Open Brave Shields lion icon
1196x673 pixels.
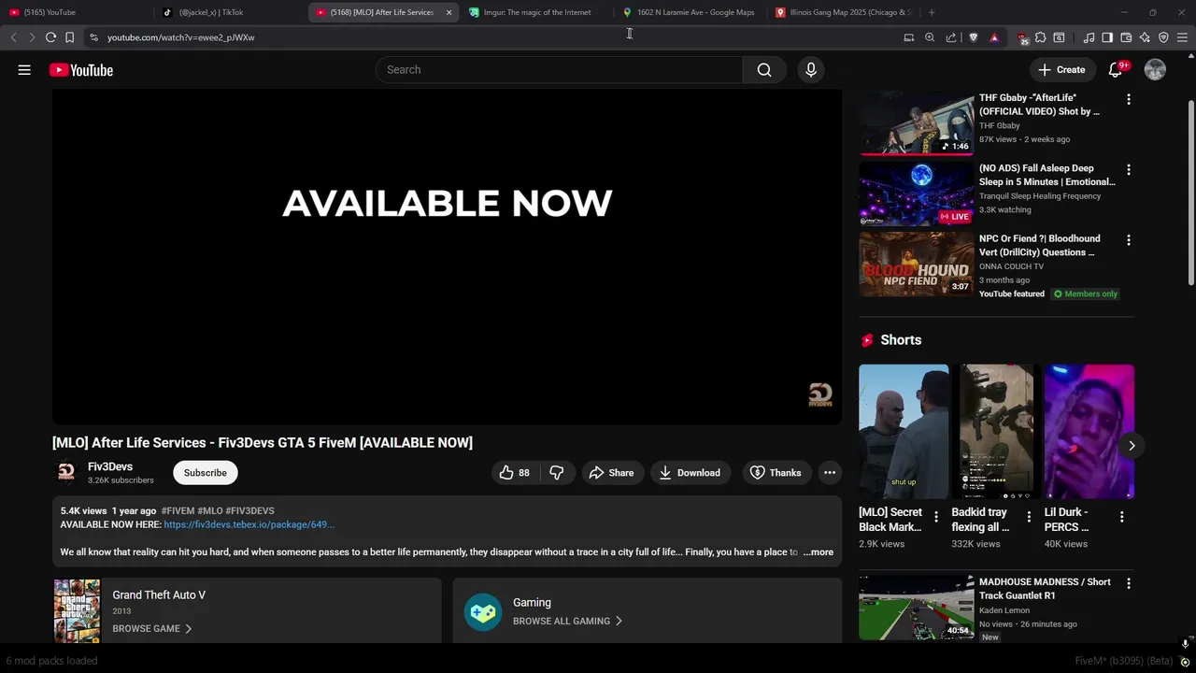[x=974, y=37]
